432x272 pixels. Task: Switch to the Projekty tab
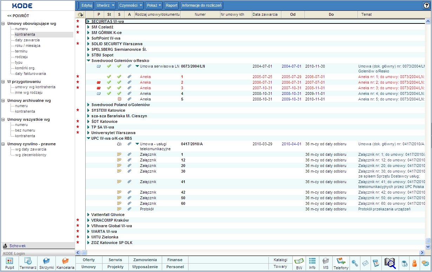click(115, 267)
